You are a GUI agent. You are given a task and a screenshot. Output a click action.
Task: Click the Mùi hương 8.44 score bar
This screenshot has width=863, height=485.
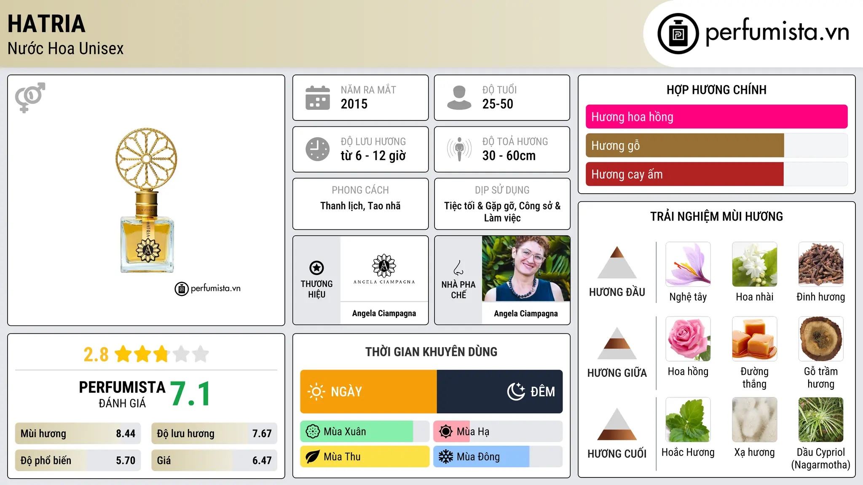click(x=78, y=434)
